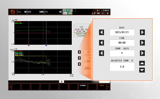Click the green icon in lower icon row
The height and width of the screenshot is (99, 160).
click(70, 13)
